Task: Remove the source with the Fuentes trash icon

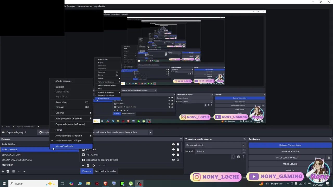Action: point(88,165)
